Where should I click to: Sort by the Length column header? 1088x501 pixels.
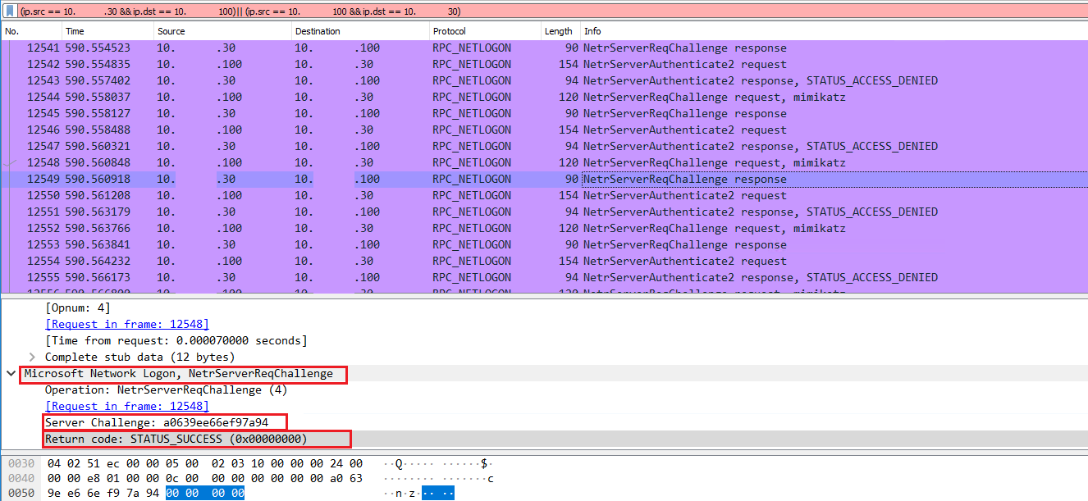click(560, 31)
